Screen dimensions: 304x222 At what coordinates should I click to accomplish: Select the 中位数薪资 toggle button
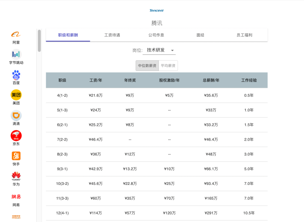tap(147, 66)
